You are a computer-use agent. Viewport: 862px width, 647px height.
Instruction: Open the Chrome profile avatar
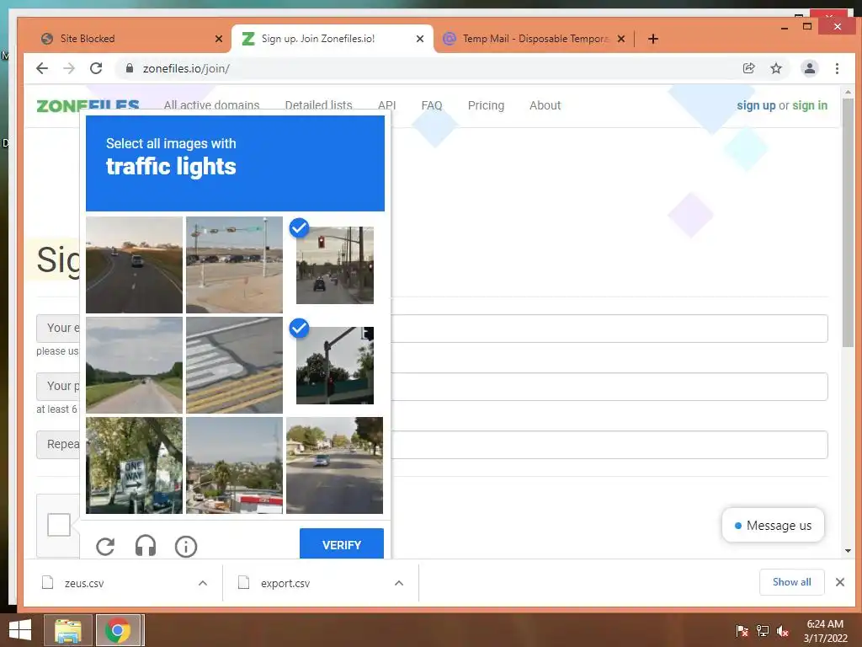809,68
